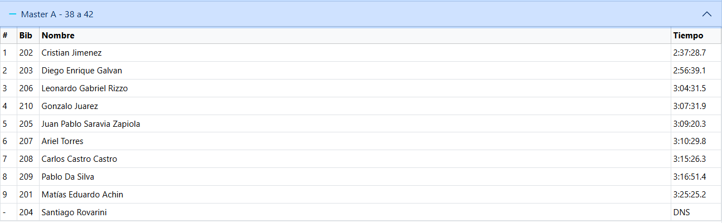Click the Nombre column header
This screenshot has height=223, width=722.
(58, 36)
